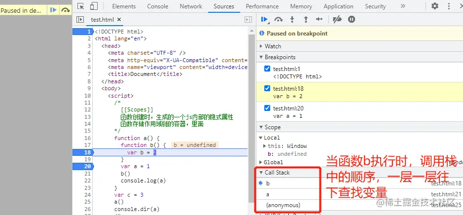The width and height of the screenshot is (463, 215).
Task: Click the [[Scopes]] comment text
Action: pyautogui.click(x=137, y=109)
